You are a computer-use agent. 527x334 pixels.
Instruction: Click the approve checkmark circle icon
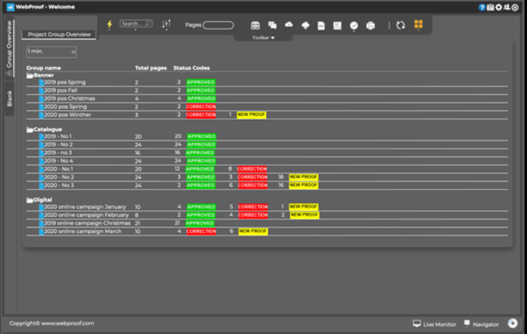pos(354,26)
